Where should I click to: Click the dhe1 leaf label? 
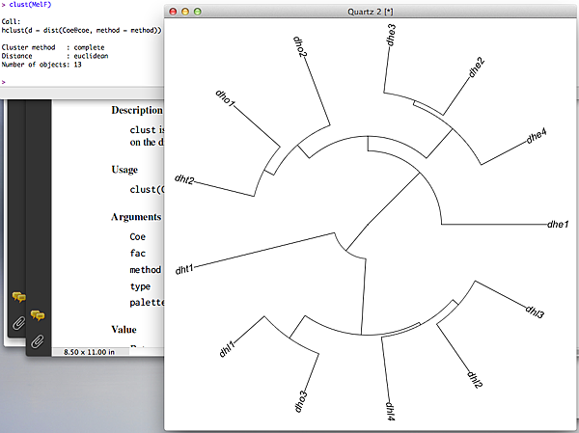[x=558, y=224]
